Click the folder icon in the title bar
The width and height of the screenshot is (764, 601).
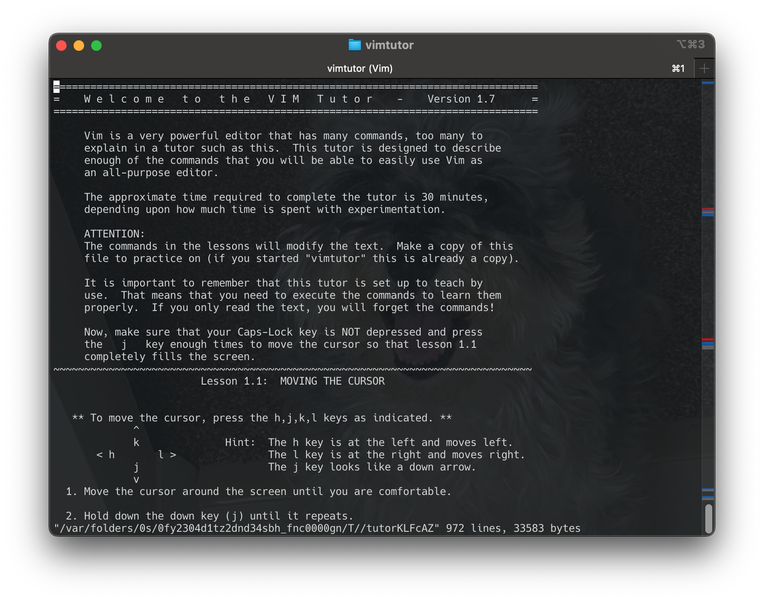pos(355,45)
